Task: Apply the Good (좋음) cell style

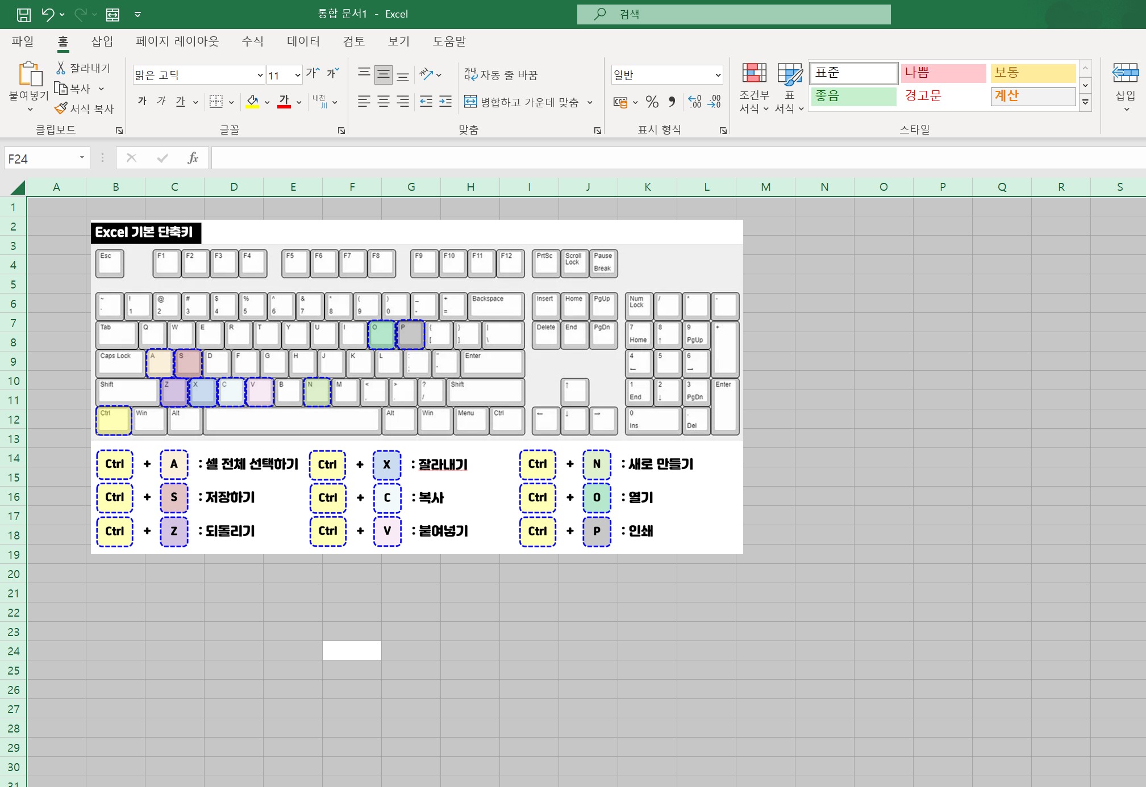Action: point(853,96)
